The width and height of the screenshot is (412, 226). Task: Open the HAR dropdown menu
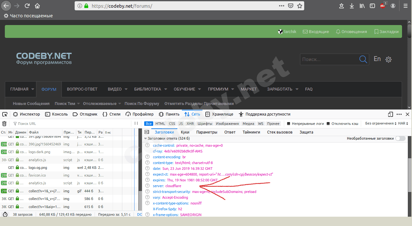403,124
